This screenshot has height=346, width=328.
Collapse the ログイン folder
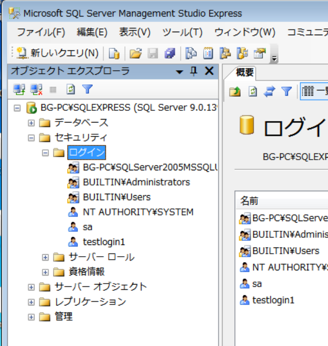45,153
